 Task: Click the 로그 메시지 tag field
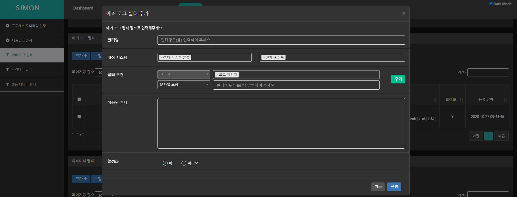coord(296,75)
